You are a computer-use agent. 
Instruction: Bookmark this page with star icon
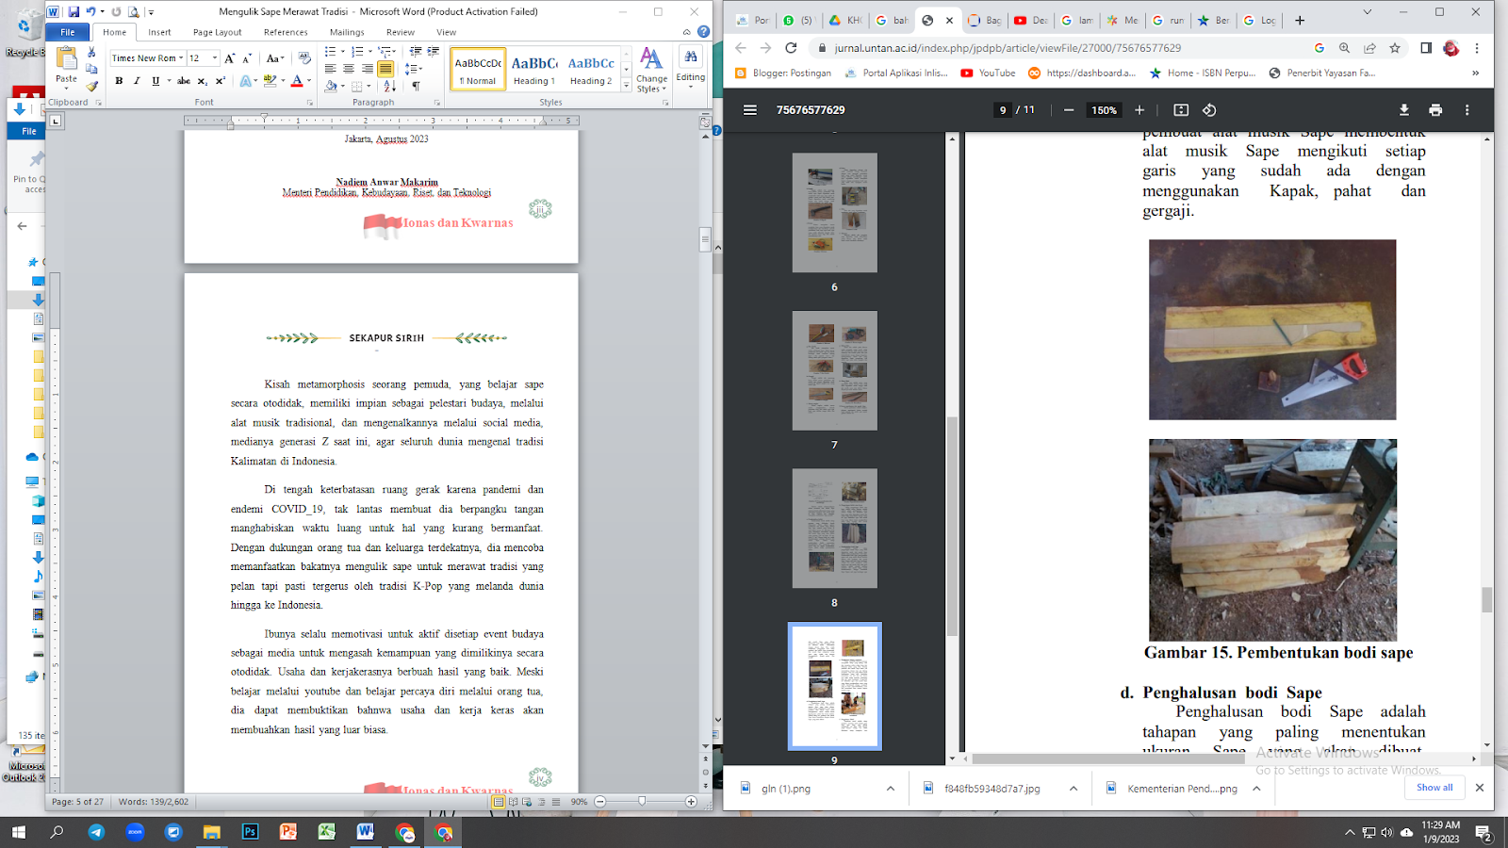point(1395,48)
